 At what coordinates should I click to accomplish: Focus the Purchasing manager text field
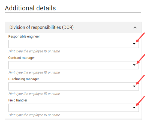(69, 86)
